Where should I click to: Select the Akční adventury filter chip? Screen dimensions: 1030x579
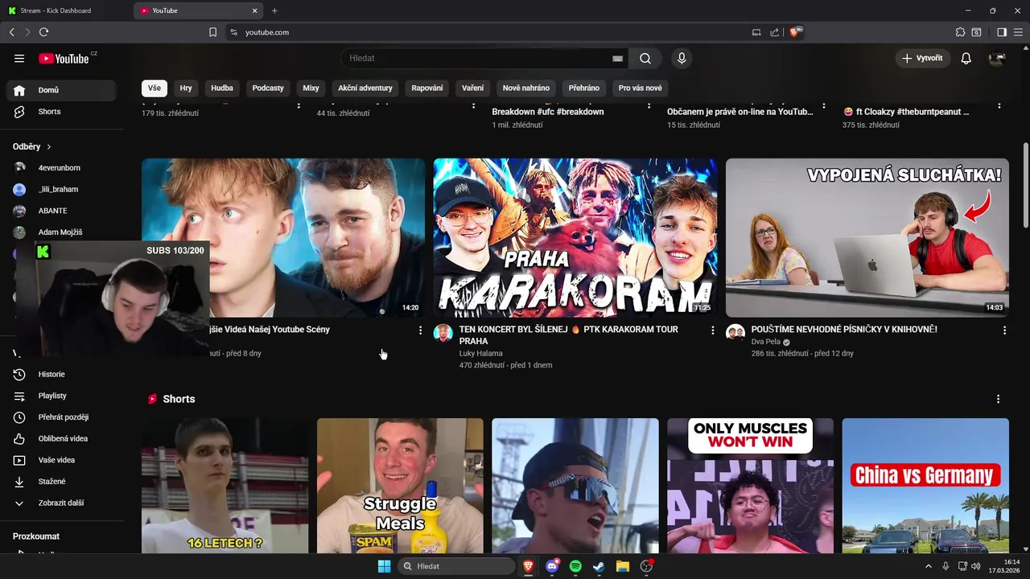coord(365,88)
